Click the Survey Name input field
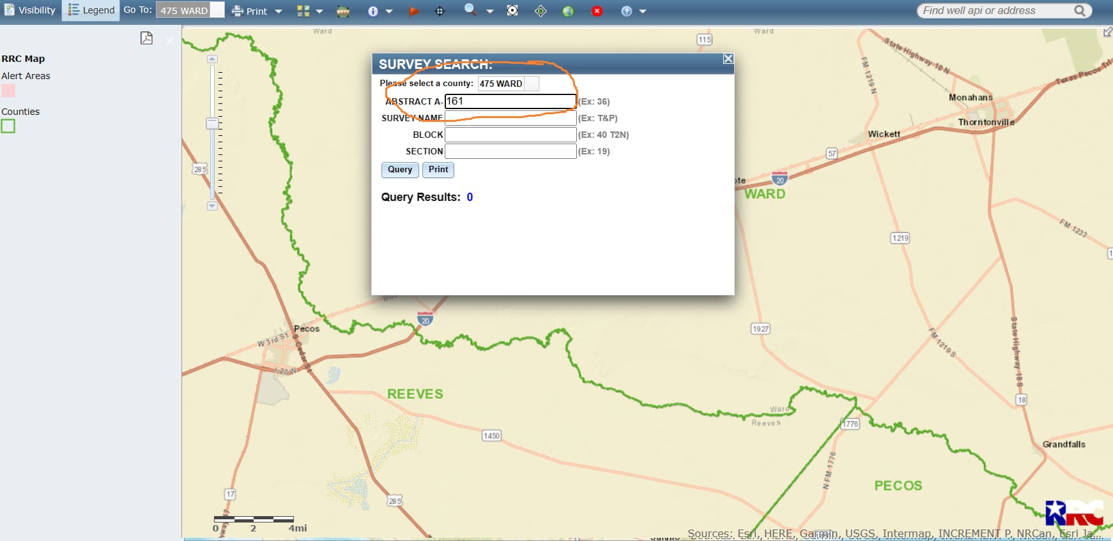Image resolution: width=1113 pixels, height=541 pixels. click(x=510, y=118)
